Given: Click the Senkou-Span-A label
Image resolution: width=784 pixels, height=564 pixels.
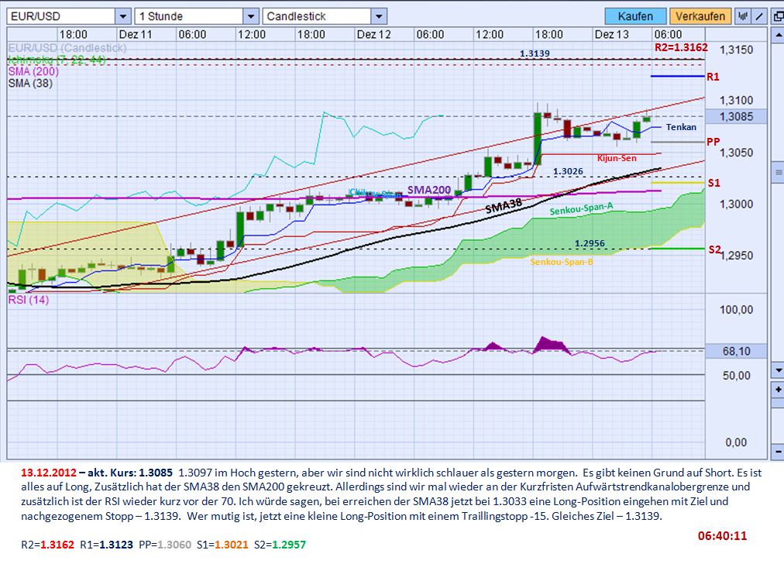Looking at the screenshot, I should click(581, 209).
